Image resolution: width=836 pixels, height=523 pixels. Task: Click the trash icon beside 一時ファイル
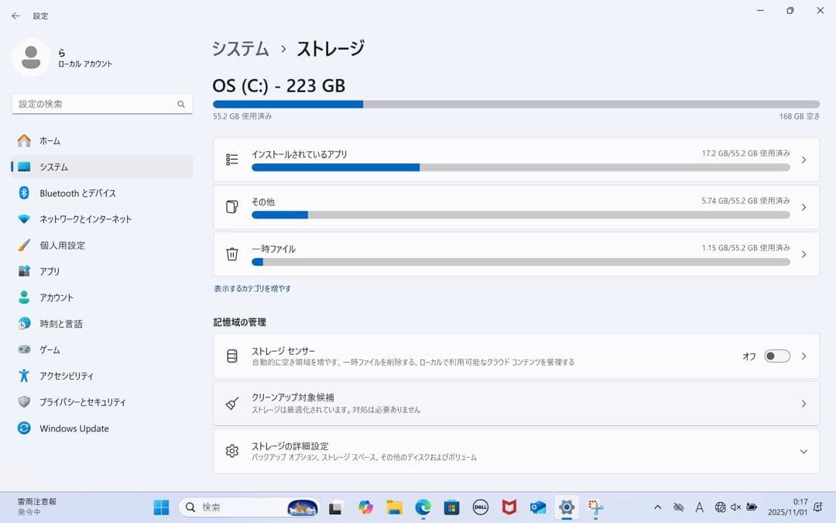pos(231,254)
